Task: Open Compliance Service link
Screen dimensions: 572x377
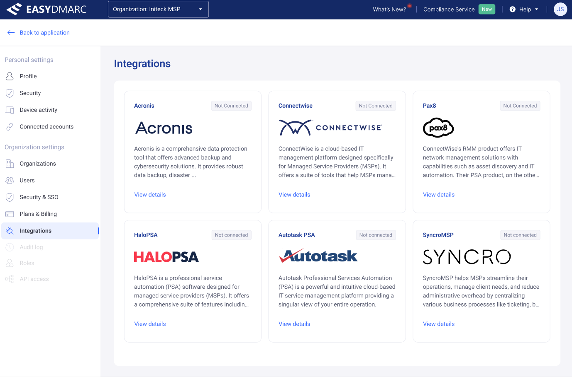Action: 449,9
